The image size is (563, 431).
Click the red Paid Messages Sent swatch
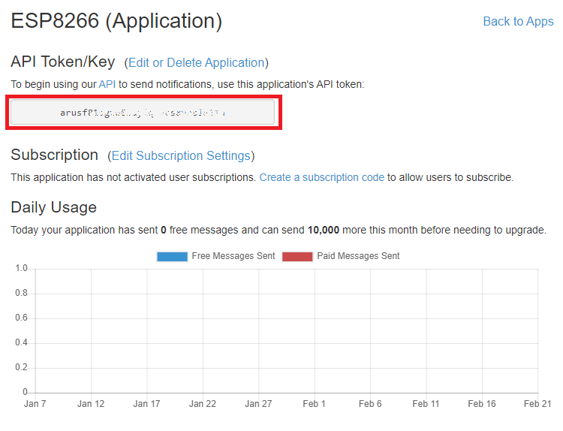[297, 256]
